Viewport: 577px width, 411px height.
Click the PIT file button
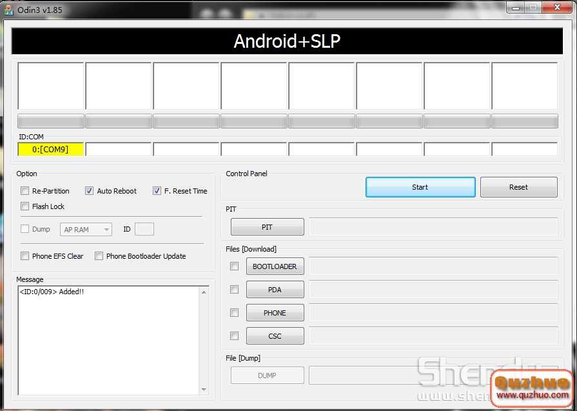point(267,227)
